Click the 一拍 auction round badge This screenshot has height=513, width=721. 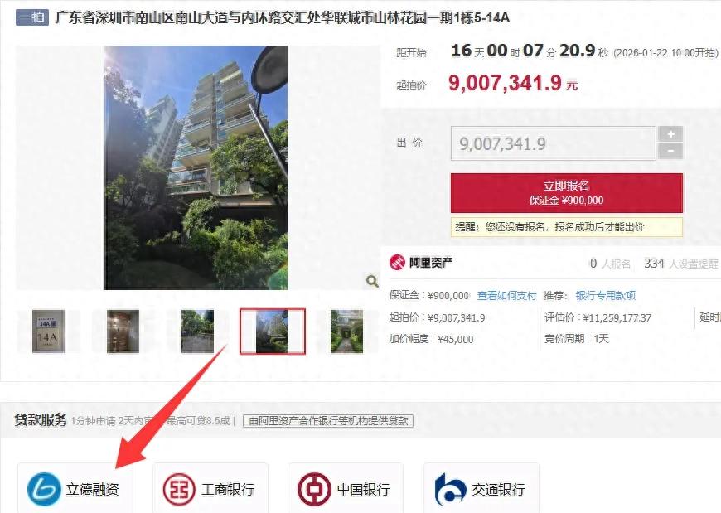[32, 18]
